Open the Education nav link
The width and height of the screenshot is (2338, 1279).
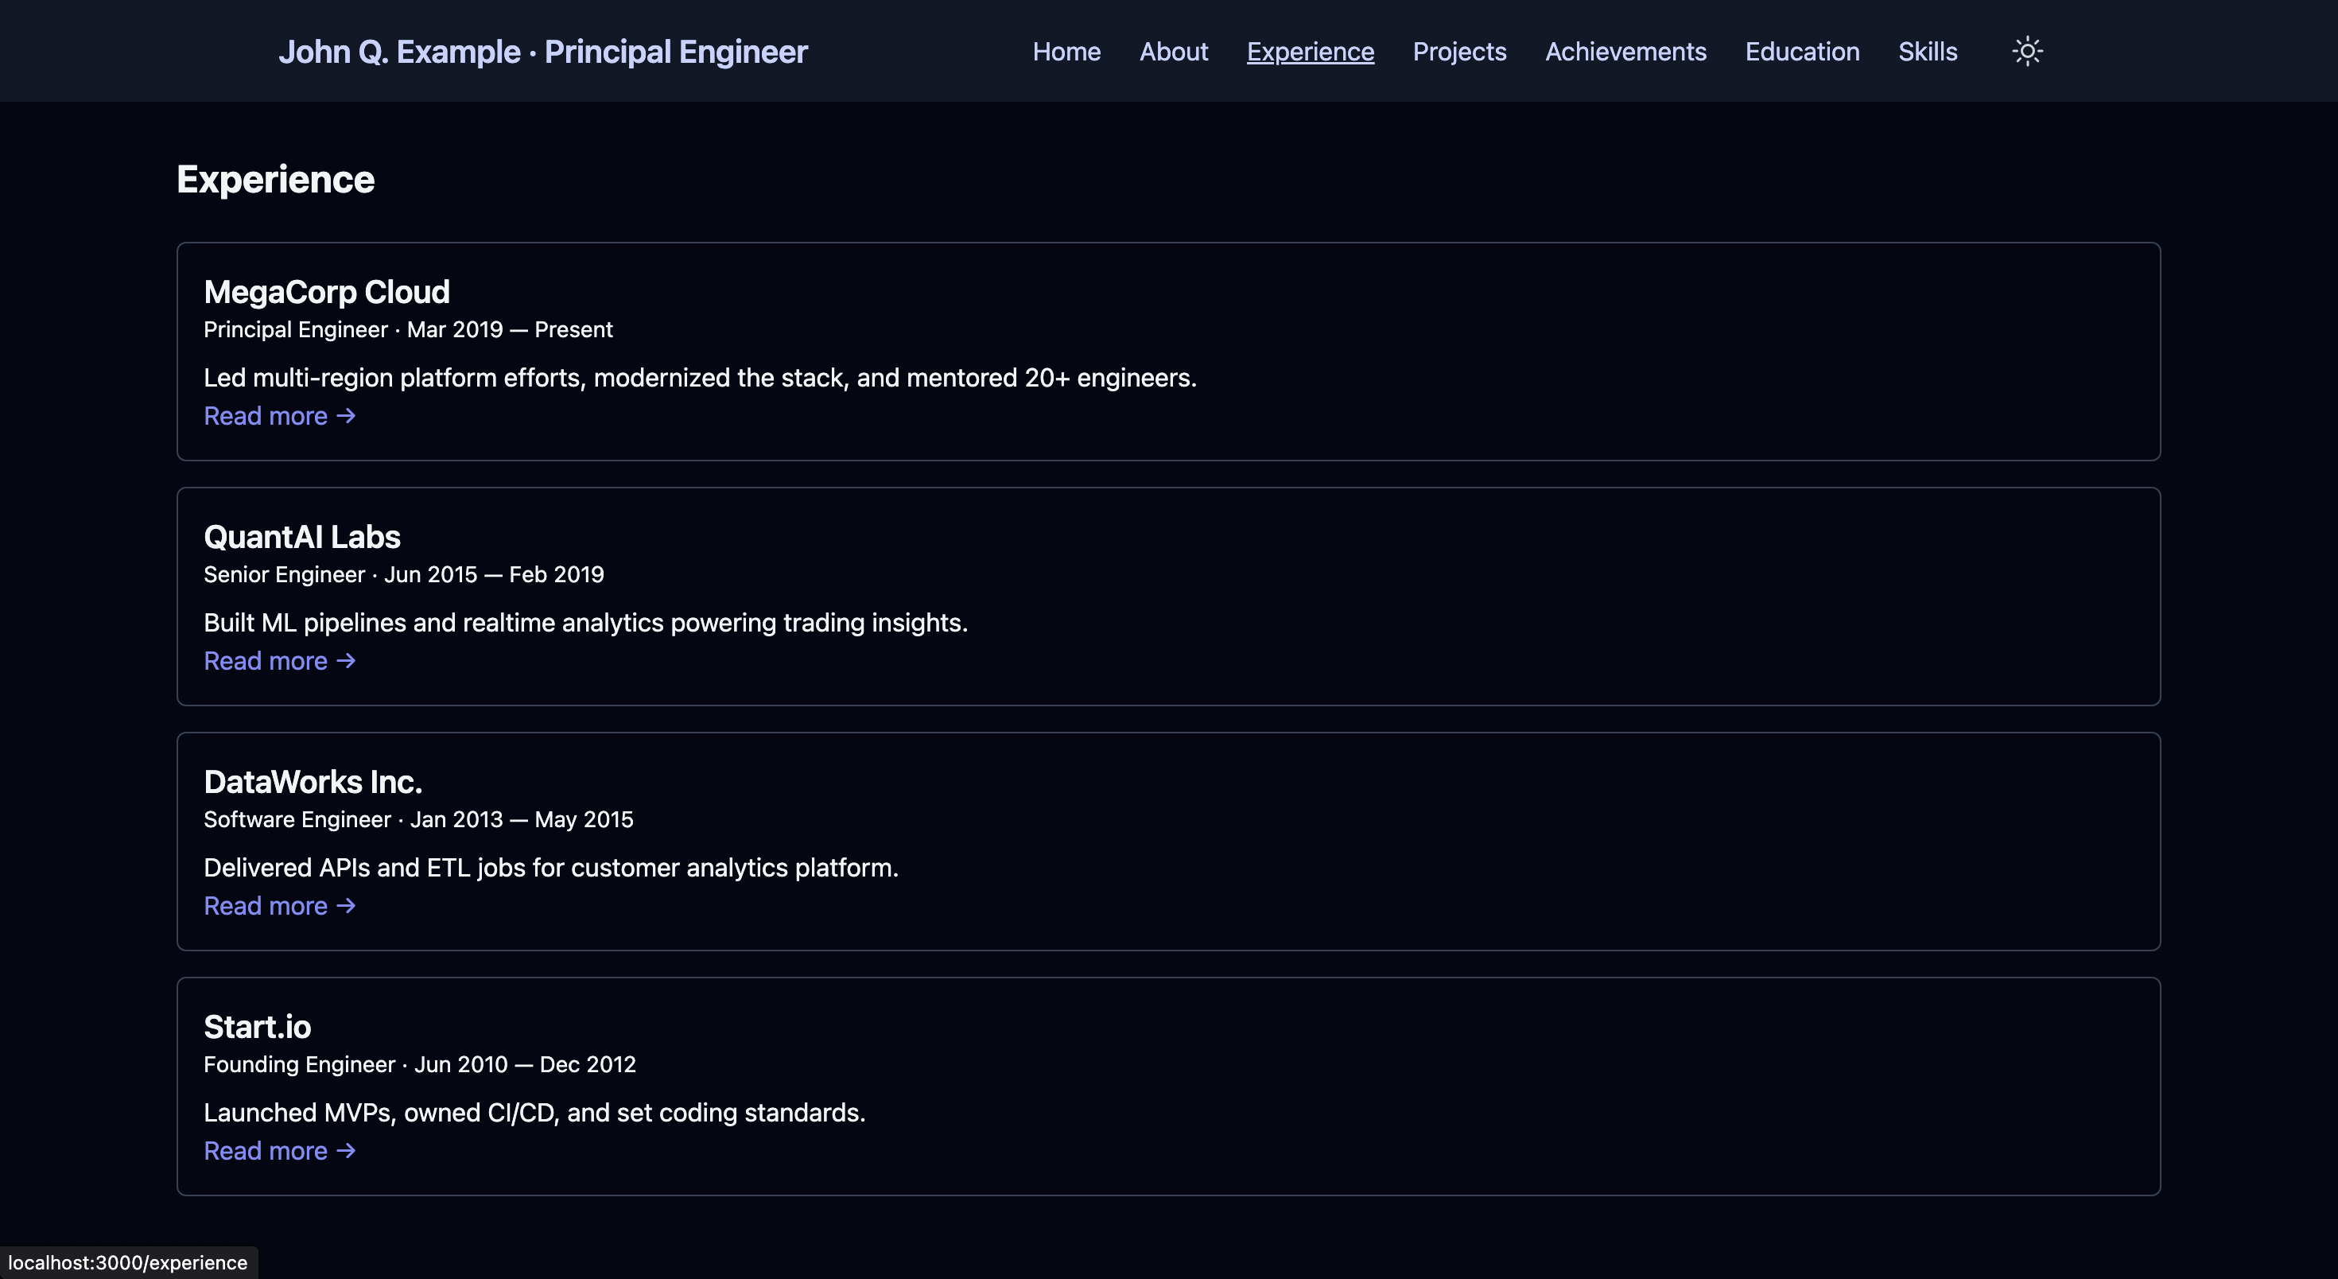click(x=1801, y=52)
